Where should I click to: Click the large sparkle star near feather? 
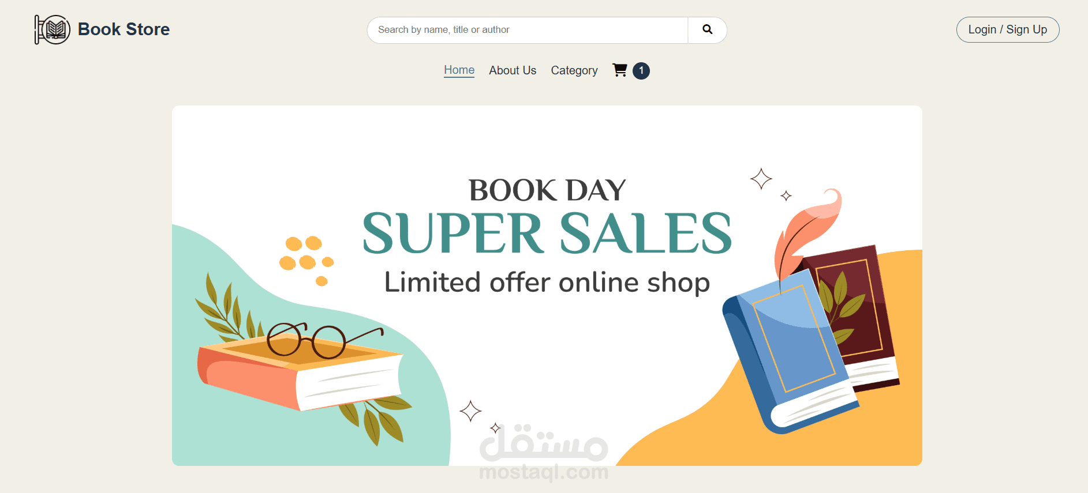[x=761, y=179]
